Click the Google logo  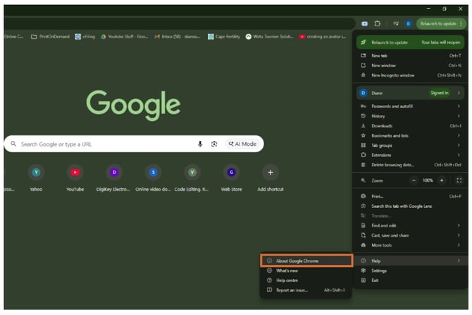(133, 105)
